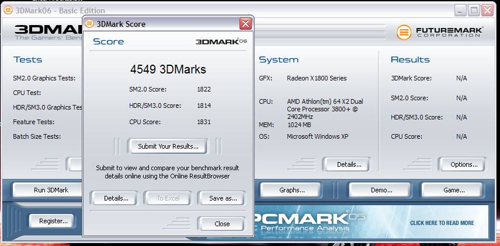This screenshot has height=246, width=500.
Task: Follow the Click Here To Read More link
Action: [442, 223]
